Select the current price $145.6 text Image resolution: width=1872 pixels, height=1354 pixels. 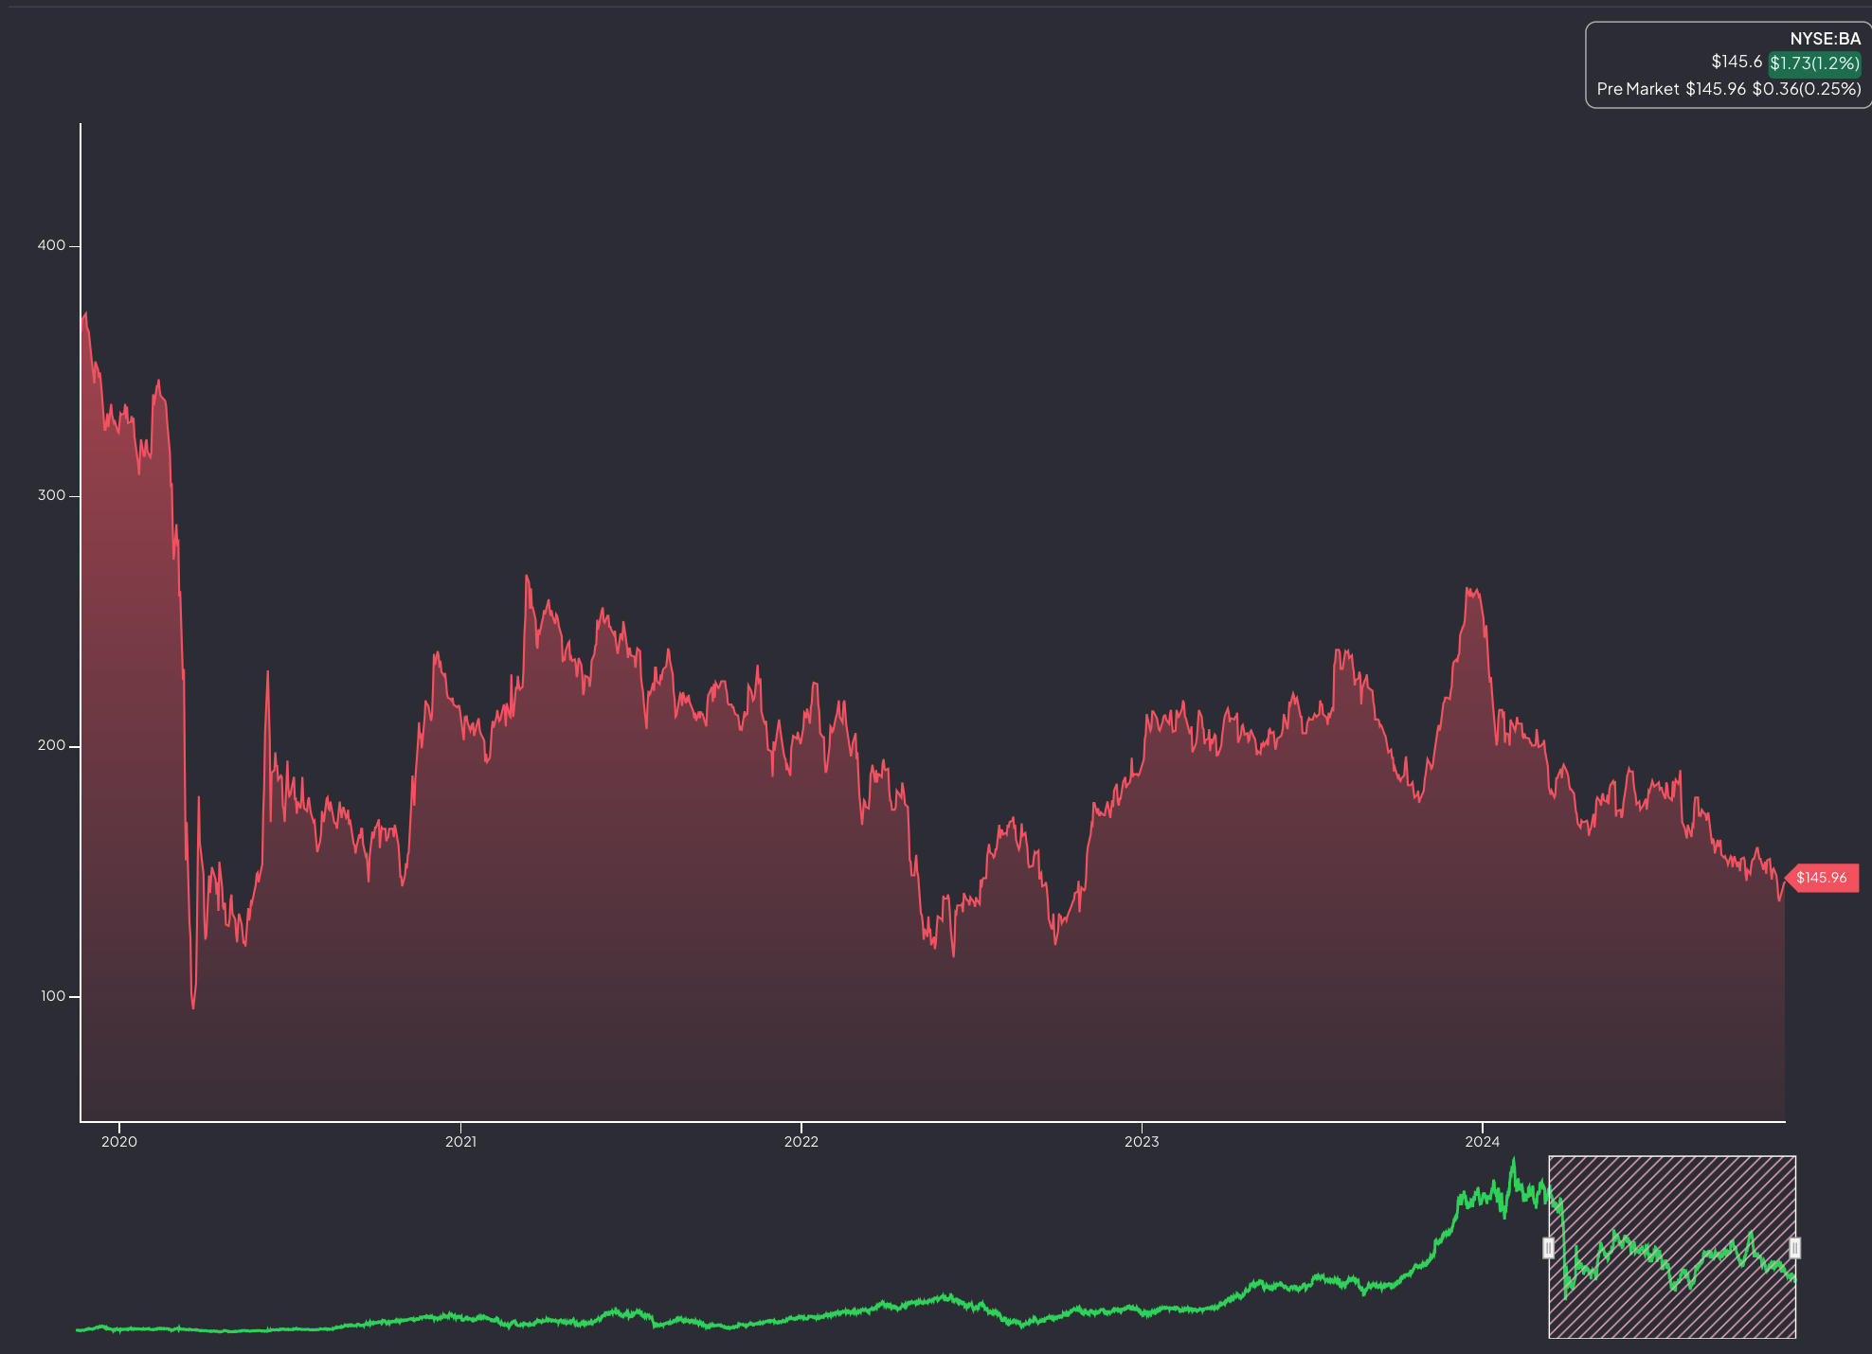[1737, 61]
